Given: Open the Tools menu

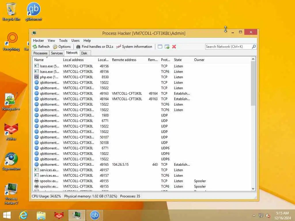Looking at the screenshot, I should 63,40.
